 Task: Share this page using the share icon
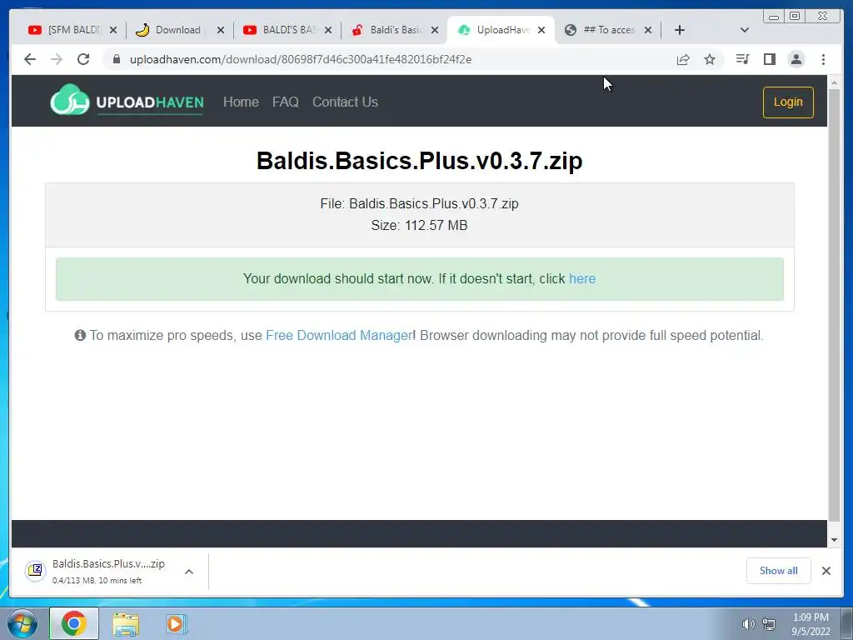click(x=683, y=59)
